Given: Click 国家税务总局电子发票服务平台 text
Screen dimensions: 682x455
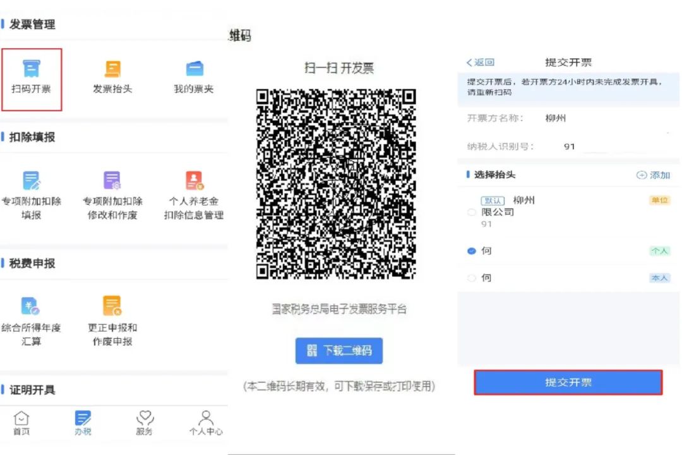Looking at the screenshot, I should tap(339, 309).
